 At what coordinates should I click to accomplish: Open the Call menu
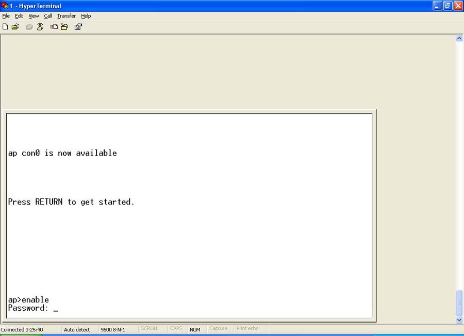pyautogui.click(x=48, y=16)
